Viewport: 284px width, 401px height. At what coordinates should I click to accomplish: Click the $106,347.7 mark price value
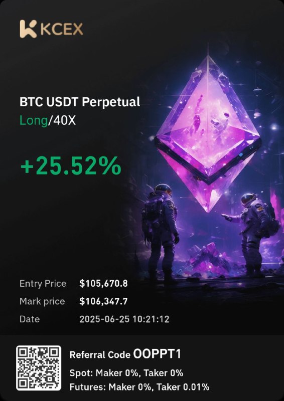coord(103,302)
